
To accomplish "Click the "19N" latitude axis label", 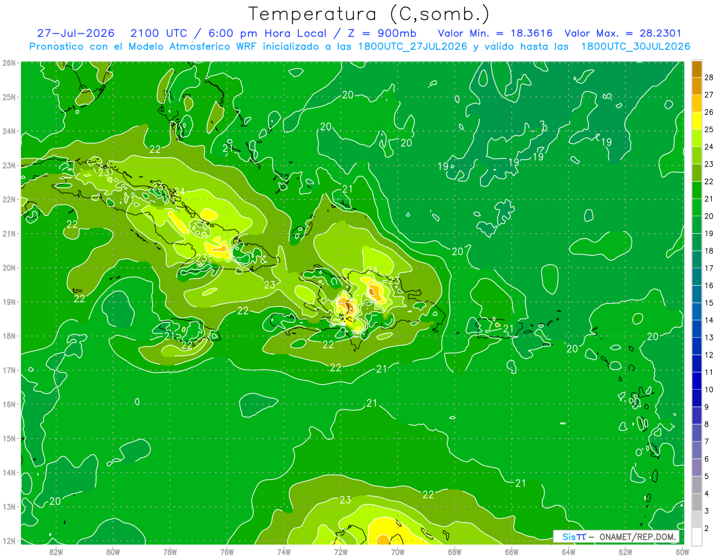I will click(9, 301).
